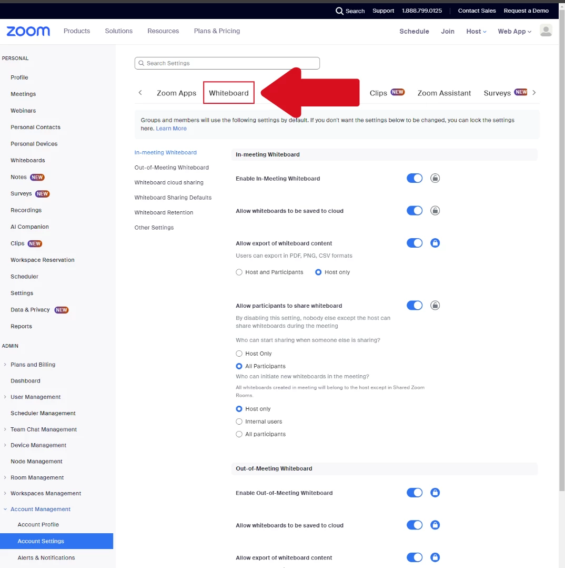Toggle Enable Out-of-Meeting Whiteboard switch
This screenshot has height=568, width=565.
[x=415, y=493]
